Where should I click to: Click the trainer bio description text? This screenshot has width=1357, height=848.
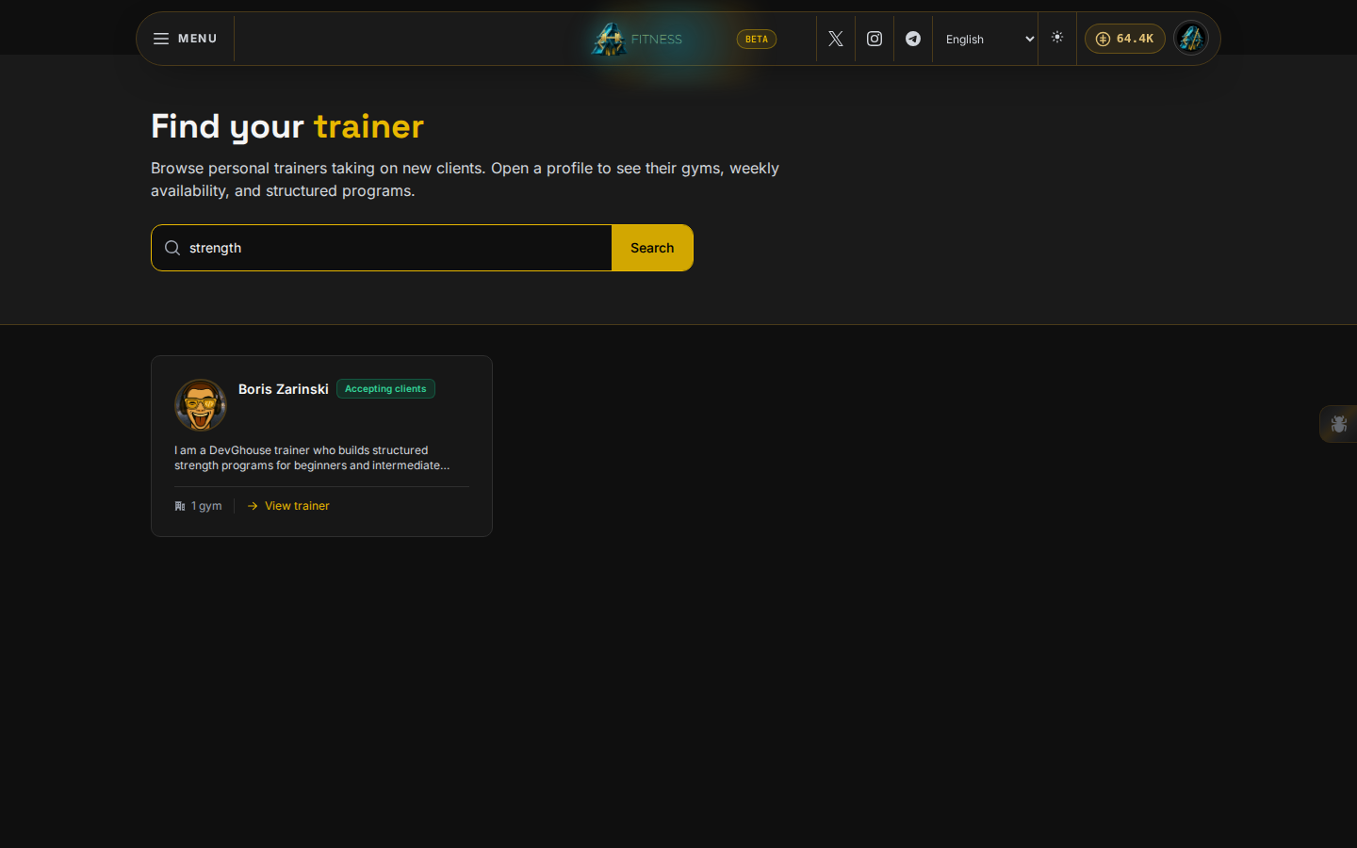[x=312, y=458]
